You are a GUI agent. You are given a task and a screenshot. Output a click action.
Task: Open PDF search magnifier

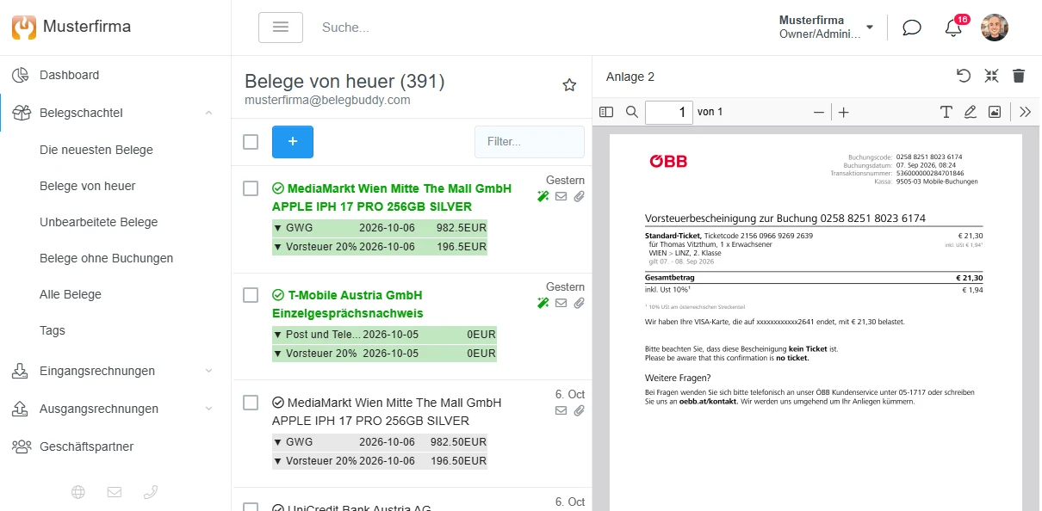pos(632,112)
